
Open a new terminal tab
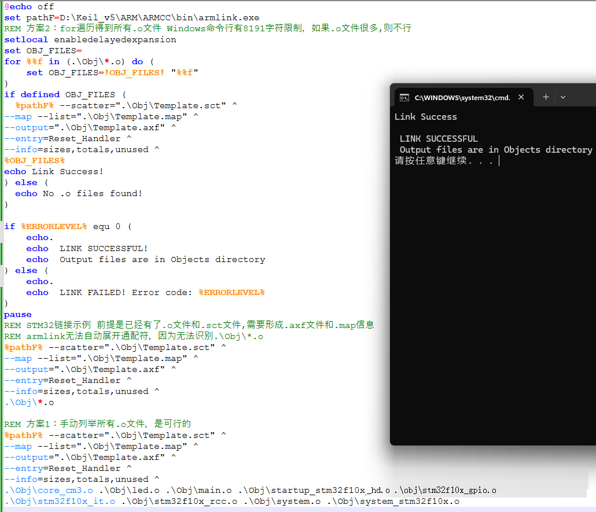546,97
